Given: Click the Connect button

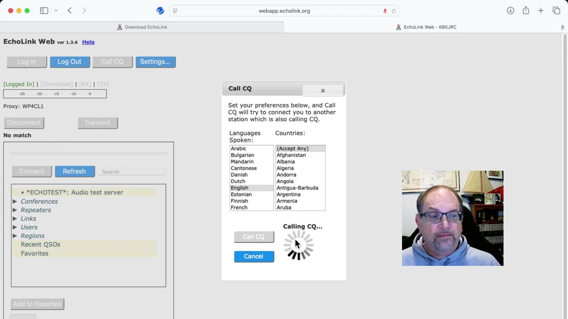Looking at the screenshot, I should [32, 171].
